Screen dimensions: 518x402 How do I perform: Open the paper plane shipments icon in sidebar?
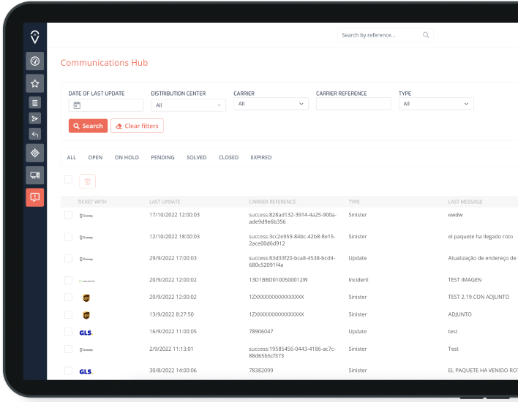34,118
